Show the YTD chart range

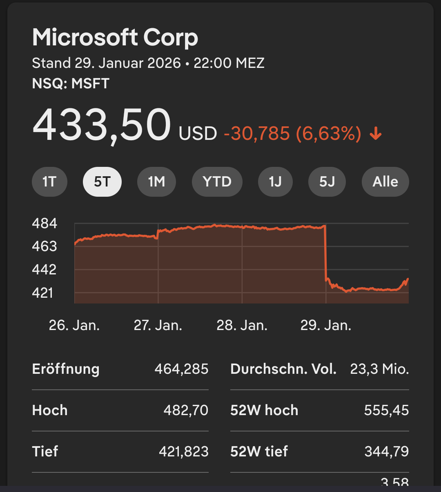point(217,182)
